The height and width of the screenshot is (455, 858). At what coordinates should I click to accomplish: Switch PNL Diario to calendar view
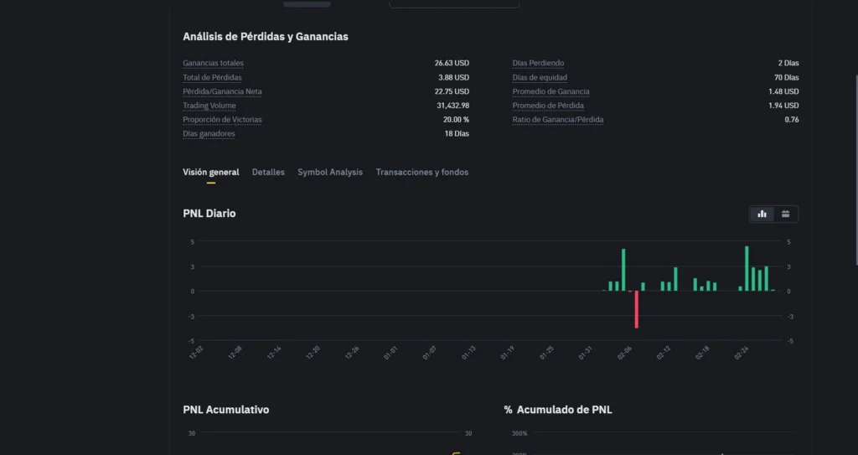[x=786, y=214]
